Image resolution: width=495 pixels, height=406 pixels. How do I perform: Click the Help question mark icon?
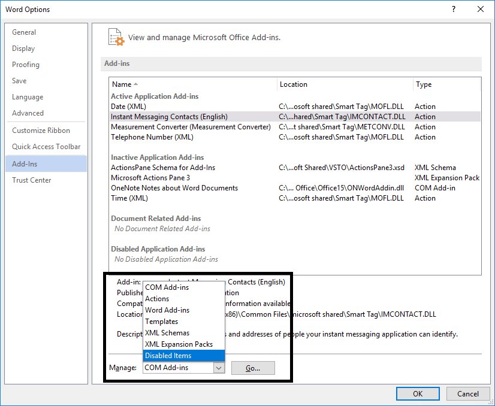pos(453,9)
